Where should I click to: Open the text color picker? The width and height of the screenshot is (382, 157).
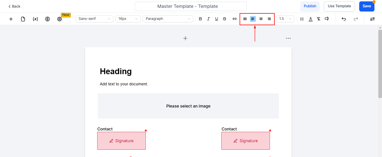[x=310, y=19]
